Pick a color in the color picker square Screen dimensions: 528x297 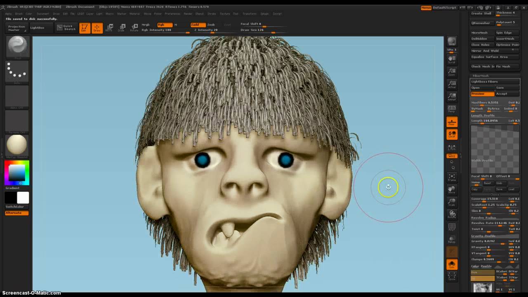tap(17, 172)
